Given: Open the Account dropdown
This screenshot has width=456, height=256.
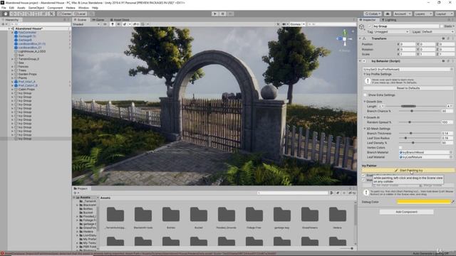Looking at the screenshot, I should coord(402,14).
